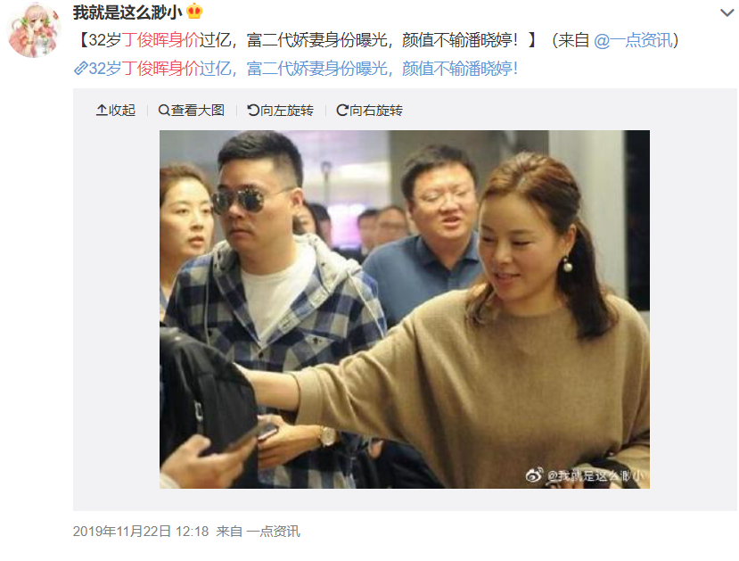Open the post options chevron menu
This screenshot has height=561, width=739.
coord(727,12)
